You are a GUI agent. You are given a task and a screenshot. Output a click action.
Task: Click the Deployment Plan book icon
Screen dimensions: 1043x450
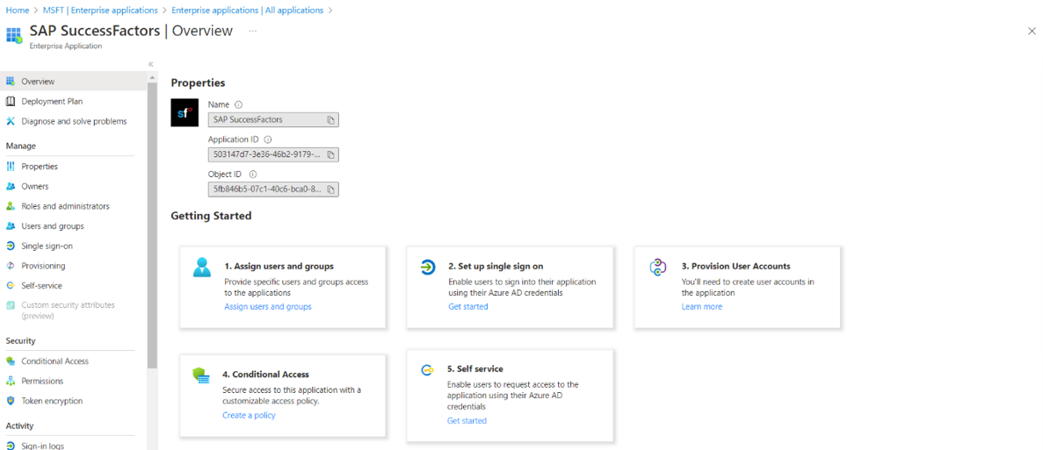click(x=10, y=101)
